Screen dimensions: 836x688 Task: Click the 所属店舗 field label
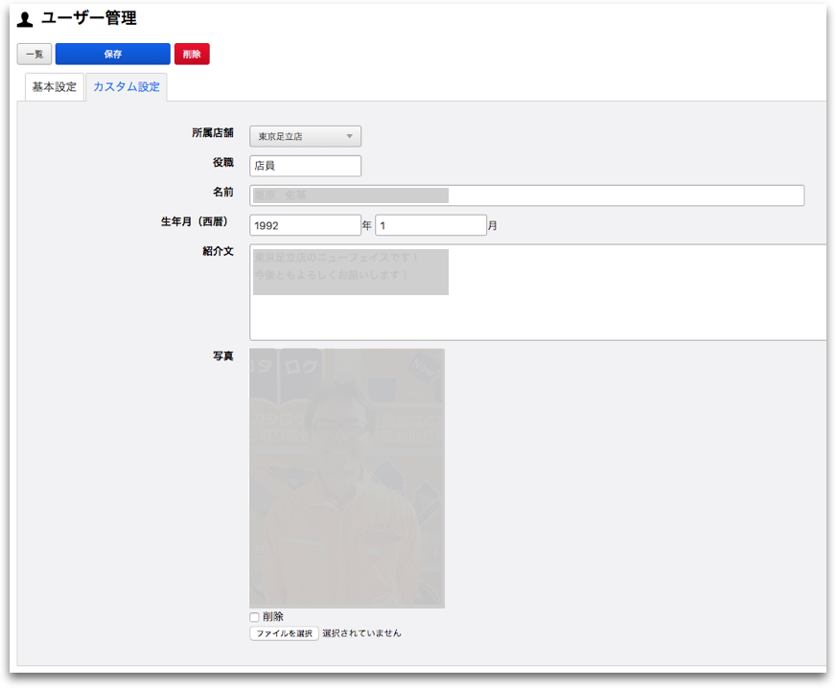[212, 133]
